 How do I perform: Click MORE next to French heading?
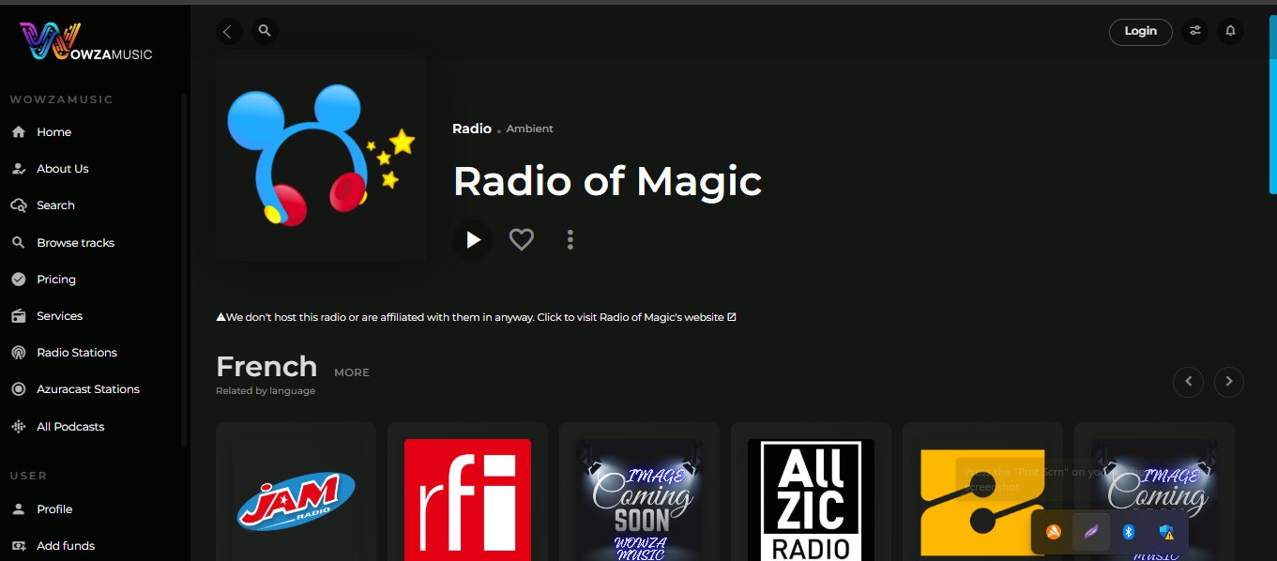(x=352, y=372)
